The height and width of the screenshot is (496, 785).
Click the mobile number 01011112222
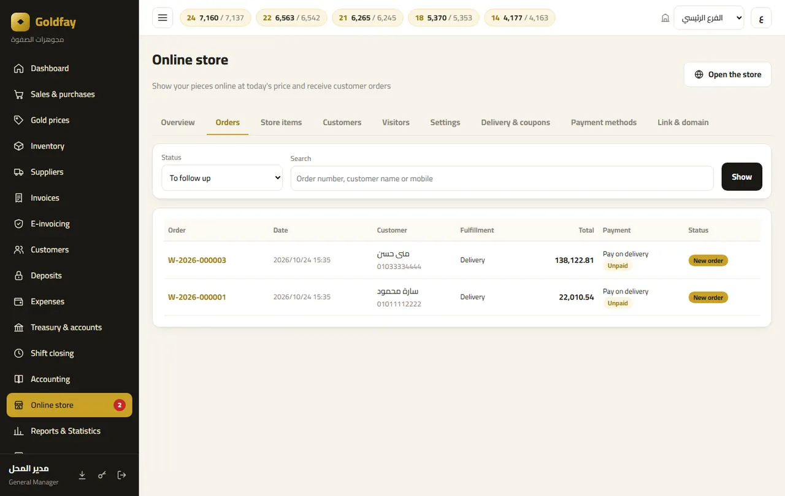(x=399, y=304)
